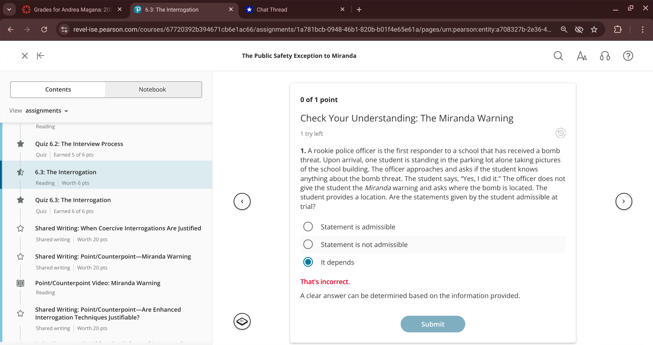Launch the audio player headphones icon
653x345 pixels.
[605, 56]
